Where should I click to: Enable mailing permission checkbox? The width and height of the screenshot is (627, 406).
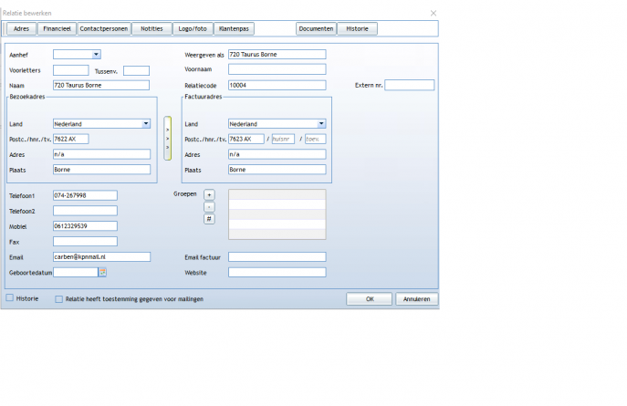click(x=58, y=299)
